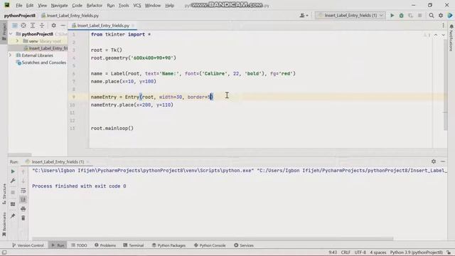Open the Navigate menu

click(x=59, y=6)
